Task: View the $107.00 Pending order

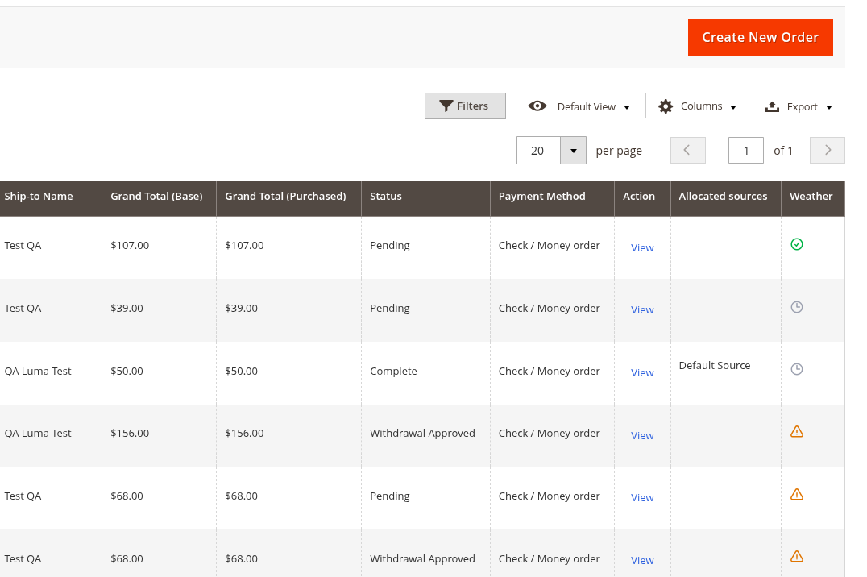Action: 642,248
